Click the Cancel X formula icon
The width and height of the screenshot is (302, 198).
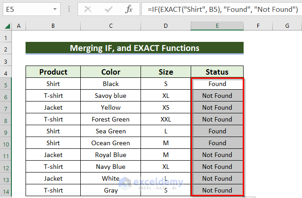click(x=88, y=9)
